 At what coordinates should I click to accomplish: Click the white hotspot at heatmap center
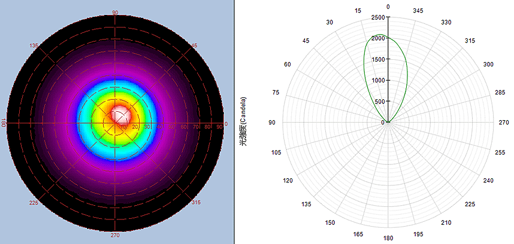pyautogui.click(x=120, y=113)
